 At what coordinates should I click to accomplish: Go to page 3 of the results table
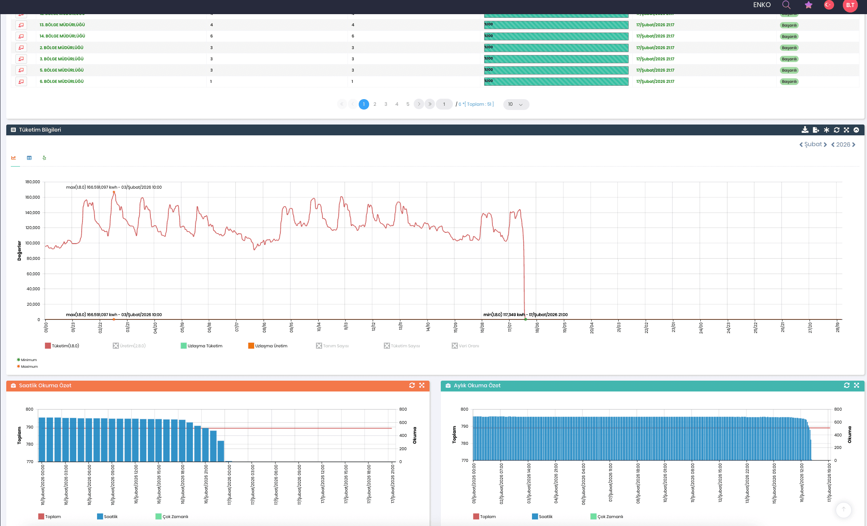pos(385,104)
